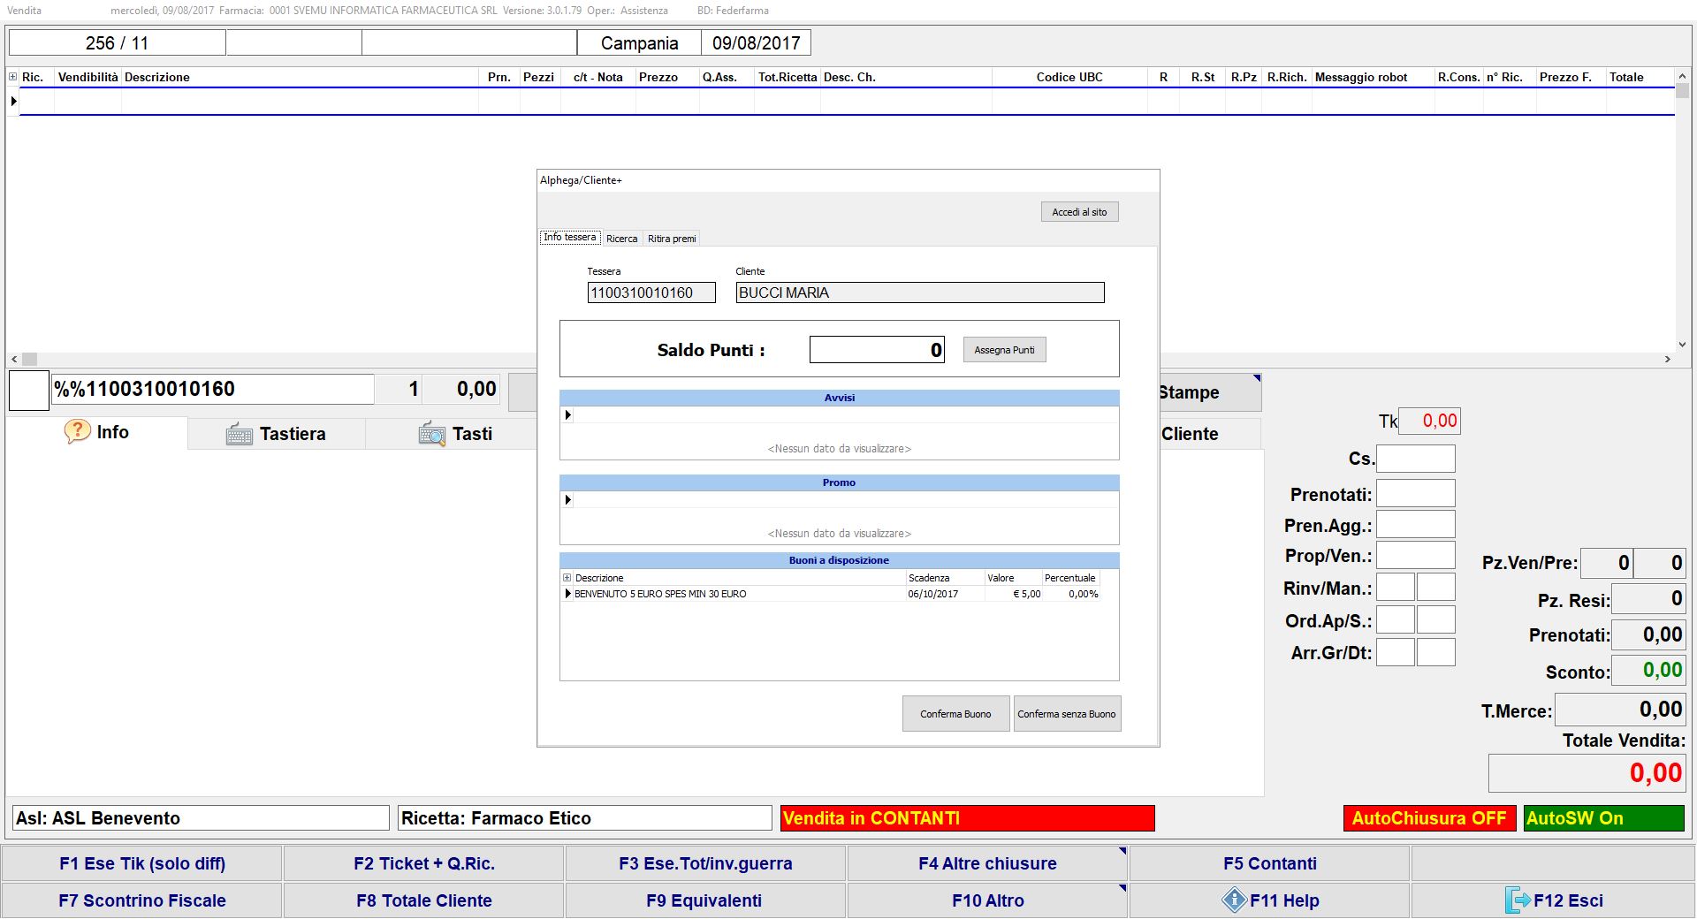Click the Tasti magnifier keyboard icon

coord(431,434)
